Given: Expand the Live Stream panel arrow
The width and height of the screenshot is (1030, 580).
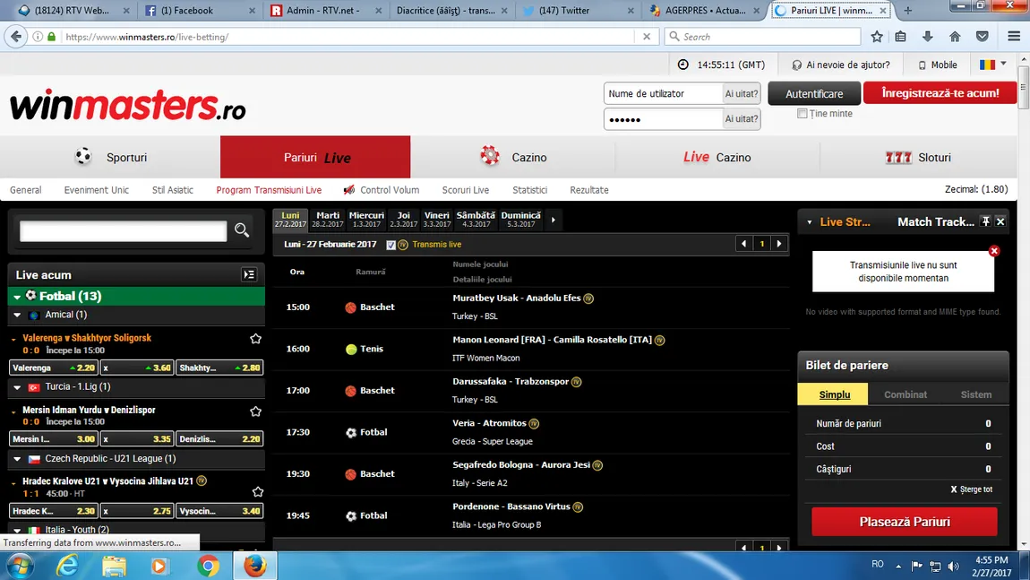Looking at the screenshot, I should click(x=810, y=222).
